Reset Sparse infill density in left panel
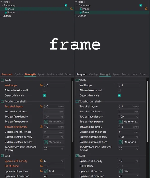 coord(41,161)
